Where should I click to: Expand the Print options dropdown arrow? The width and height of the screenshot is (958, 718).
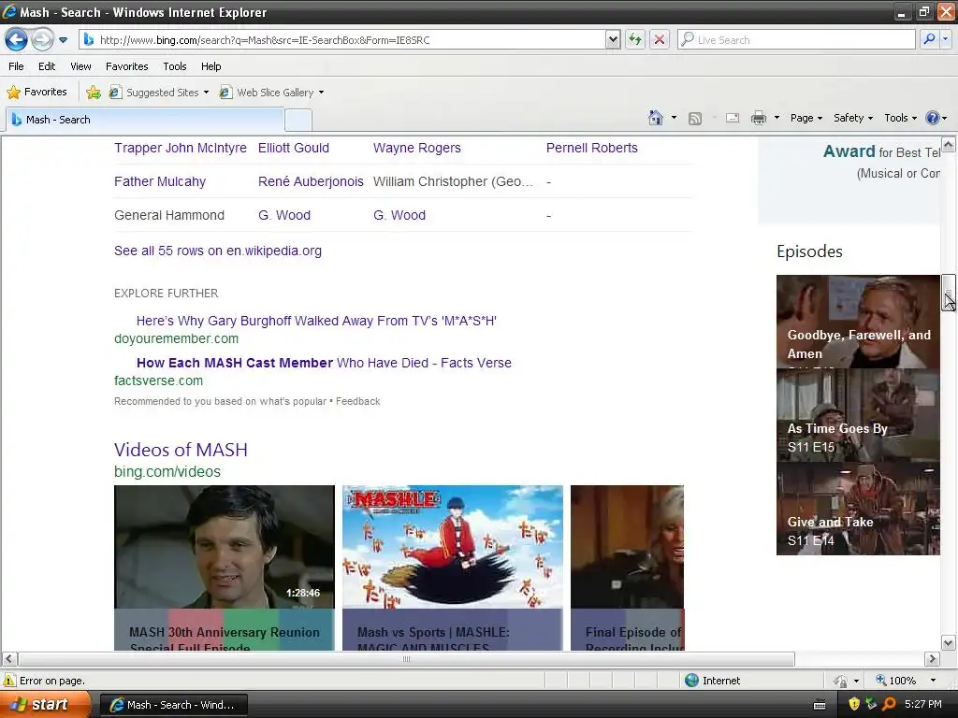777,118
